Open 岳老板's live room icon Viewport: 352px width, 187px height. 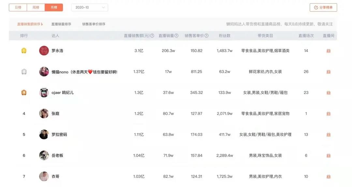329,156
